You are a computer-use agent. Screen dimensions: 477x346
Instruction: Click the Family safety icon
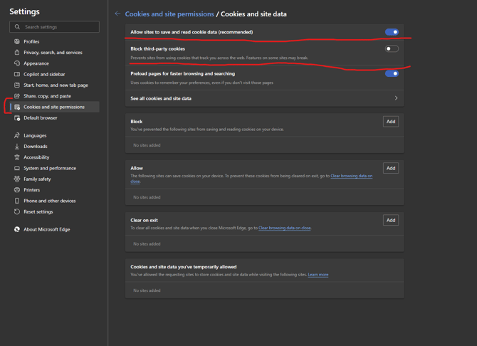point(17,179)
